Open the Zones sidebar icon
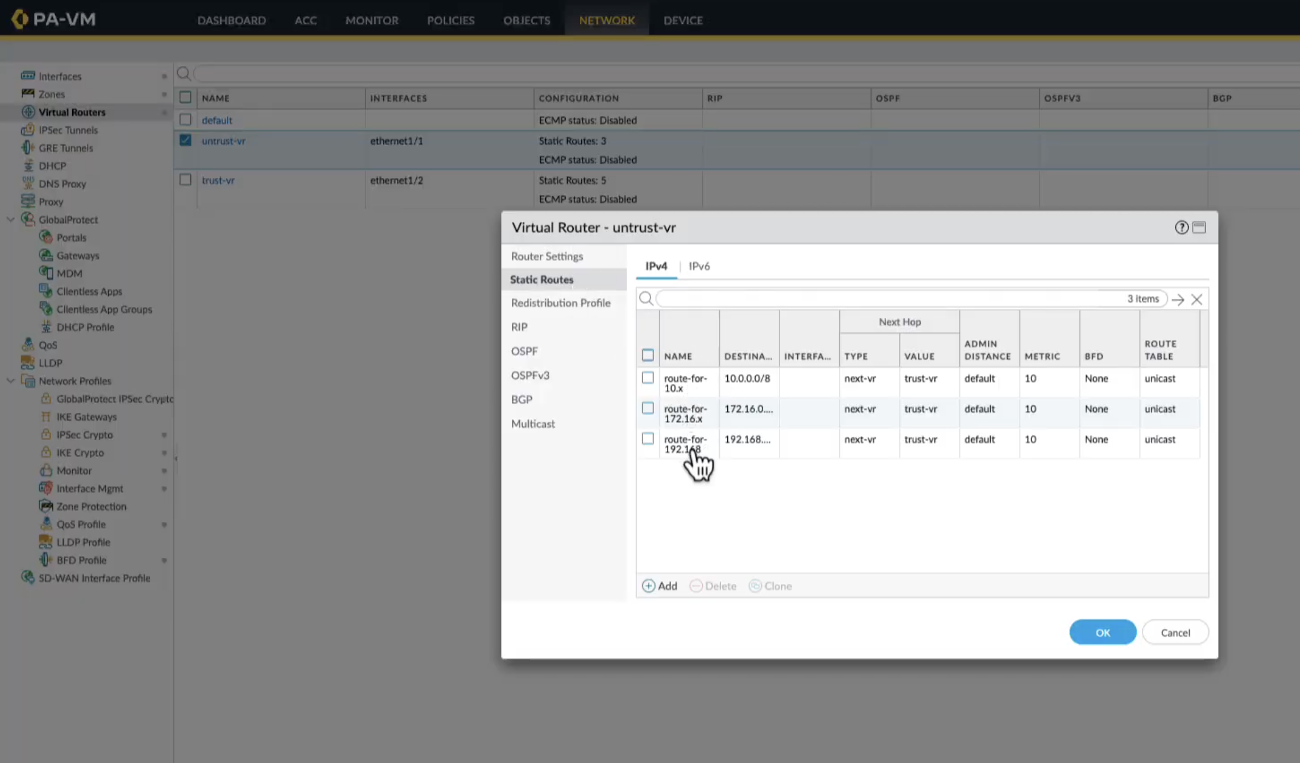The width and height of the screenshot is (1300, 763). pyautogui.click(x=28, y=94)
